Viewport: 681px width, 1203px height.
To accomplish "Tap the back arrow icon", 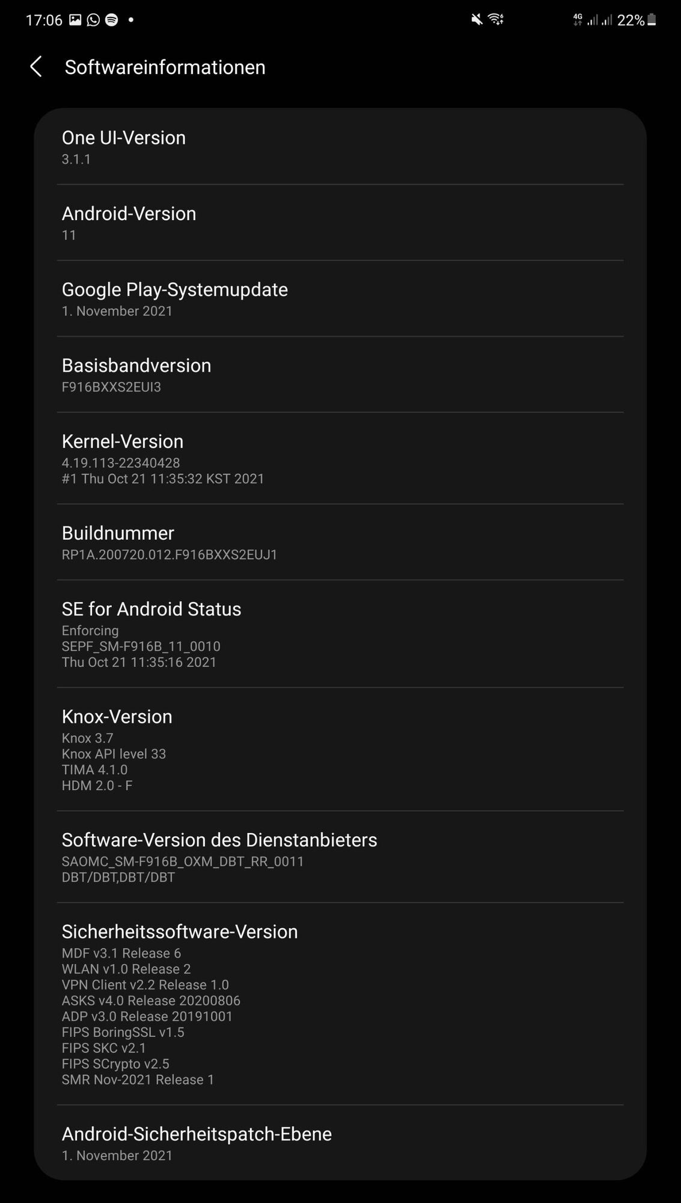I will (x=36, y=67).
